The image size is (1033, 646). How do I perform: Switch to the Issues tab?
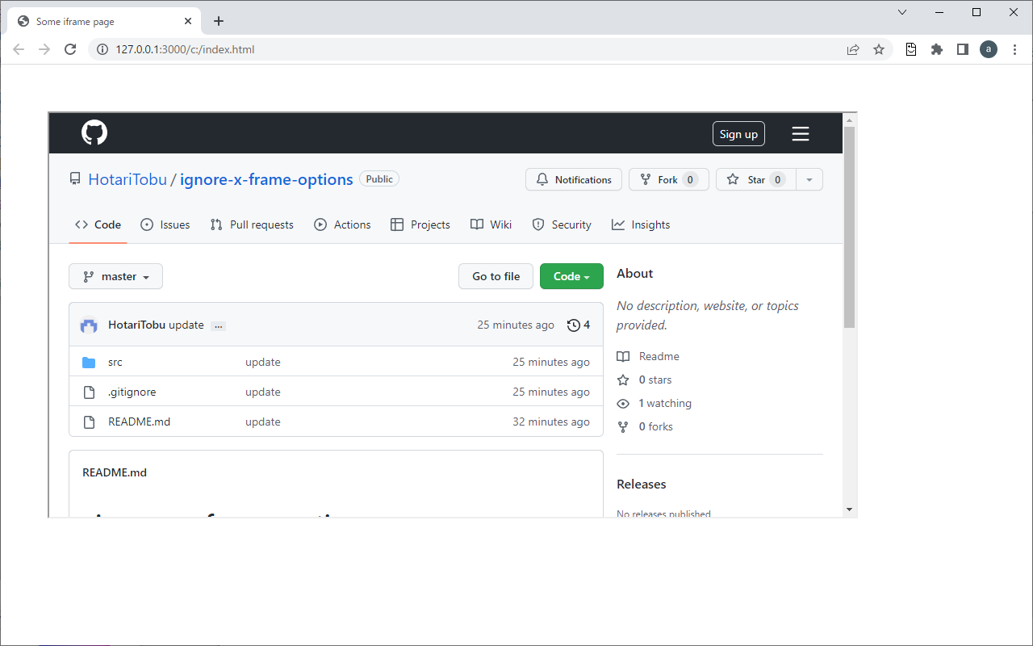tap(165, 224)
